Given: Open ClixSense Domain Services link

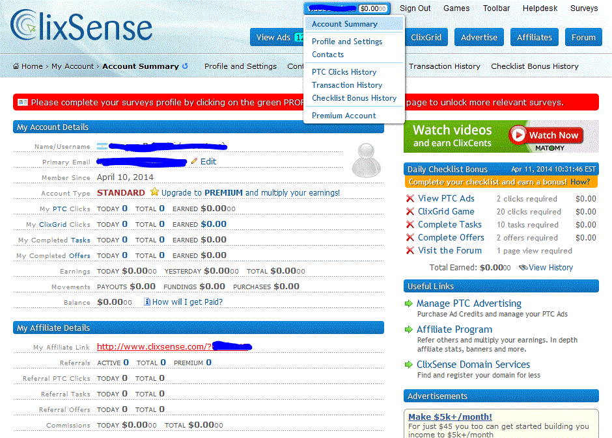Looking at the screenshot, I should pyautogui.click(x=473, y=365).
